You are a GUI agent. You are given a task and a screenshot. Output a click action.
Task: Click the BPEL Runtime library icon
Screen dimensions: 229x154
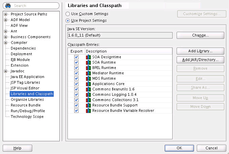click(88, 68)
